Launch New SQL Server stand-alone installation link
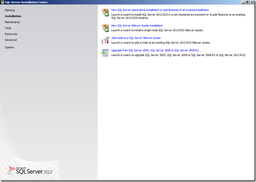256x182 pixels. click(x=160, y=10)
